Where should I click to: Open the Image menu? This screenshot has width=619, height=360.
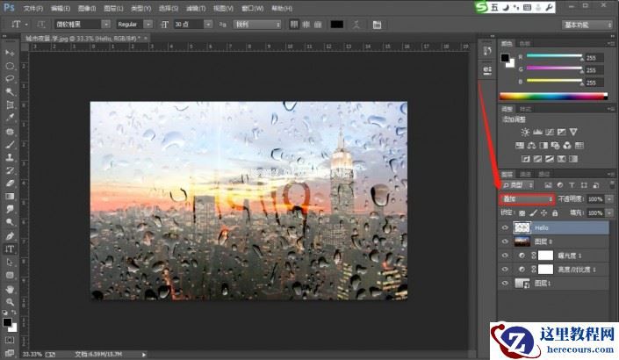[x=87, y=8]
